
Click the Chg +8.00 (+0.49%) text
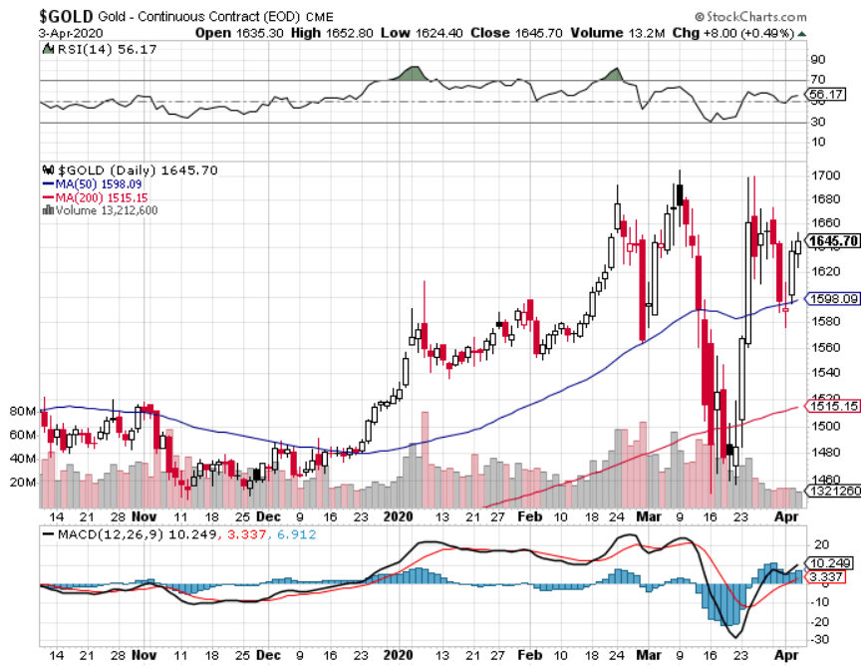pos(733,33)
